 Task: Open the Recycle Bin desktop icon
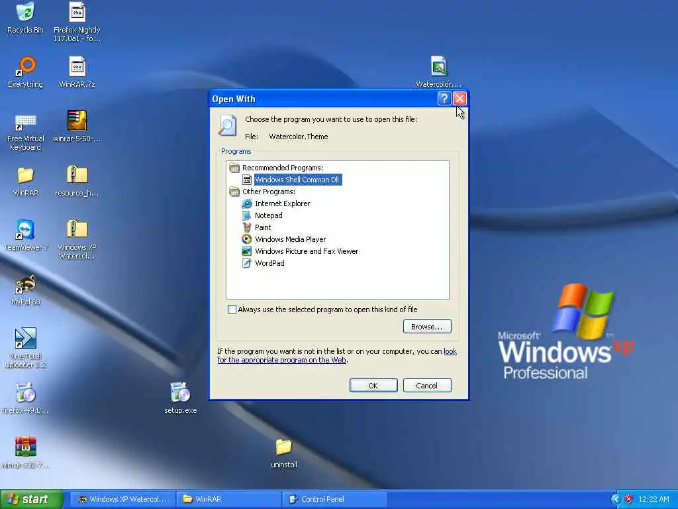click(x=25, y=12)
